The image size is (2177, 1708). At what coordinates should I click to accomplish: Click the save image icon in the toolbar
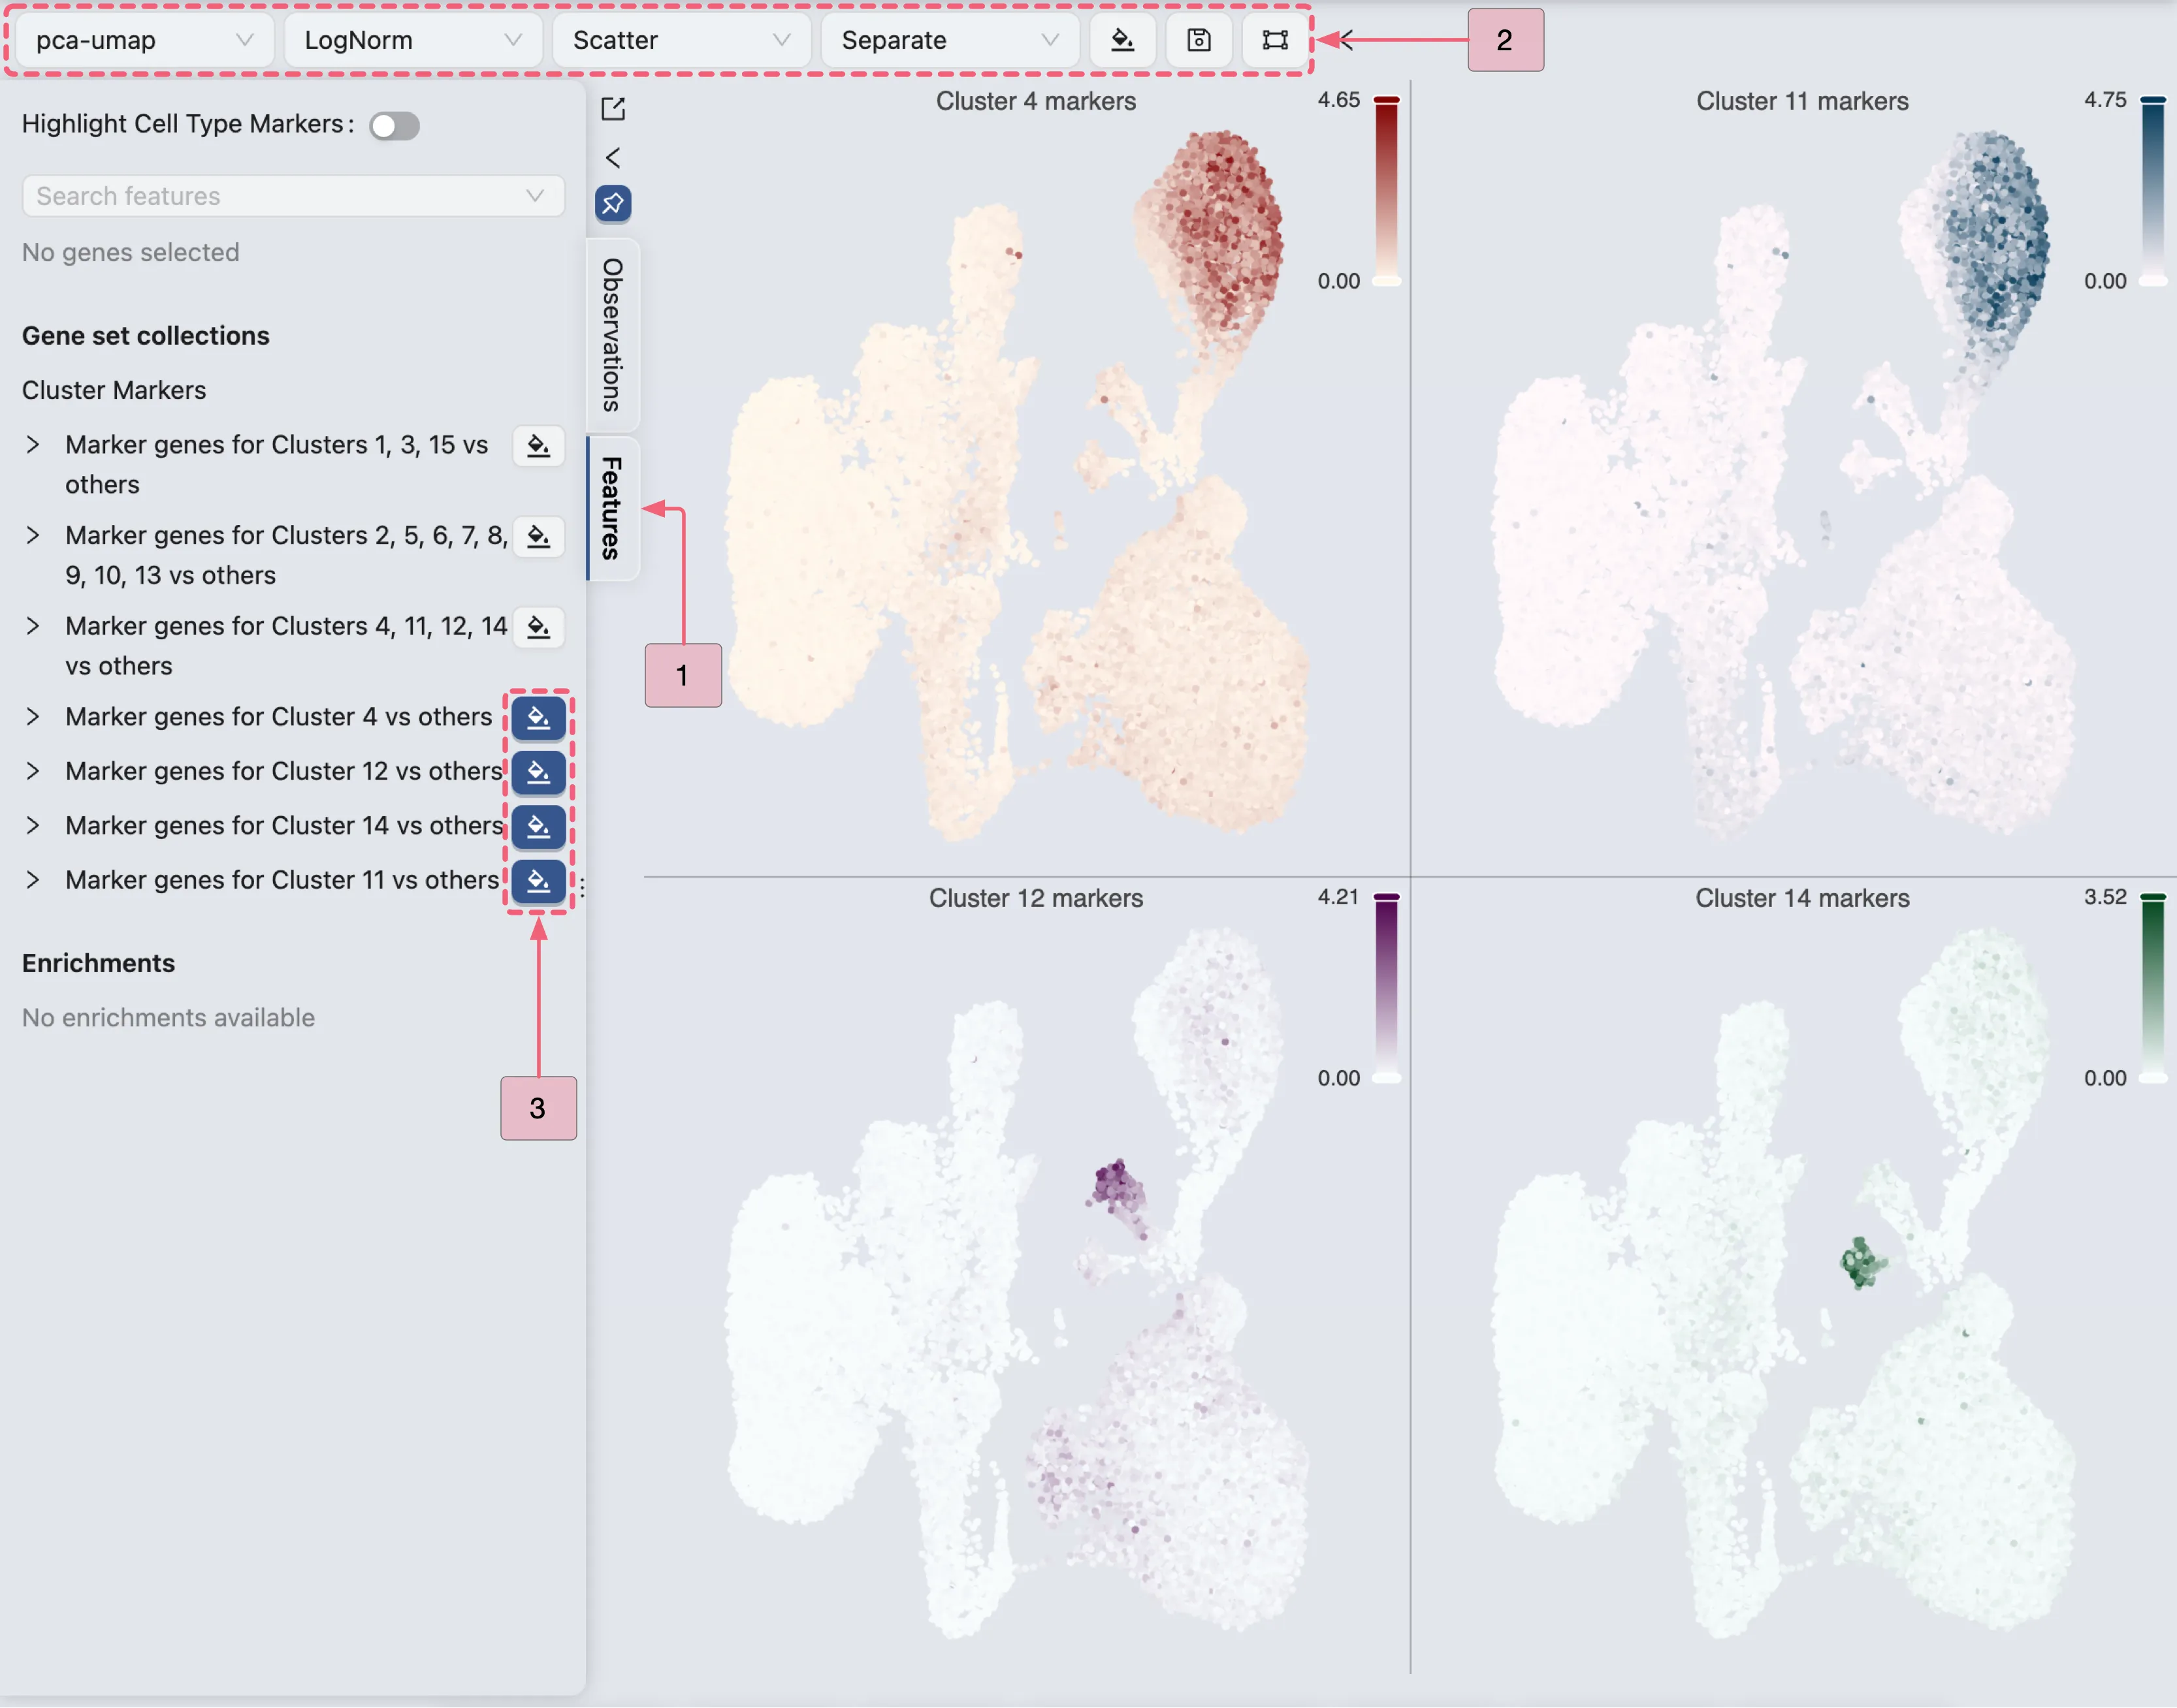click(1199, 40)
